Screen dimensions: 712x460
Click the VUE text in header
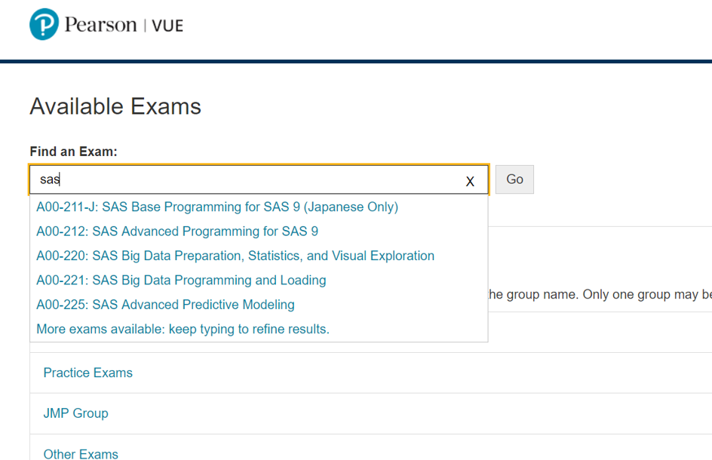(x=167, y=26)
